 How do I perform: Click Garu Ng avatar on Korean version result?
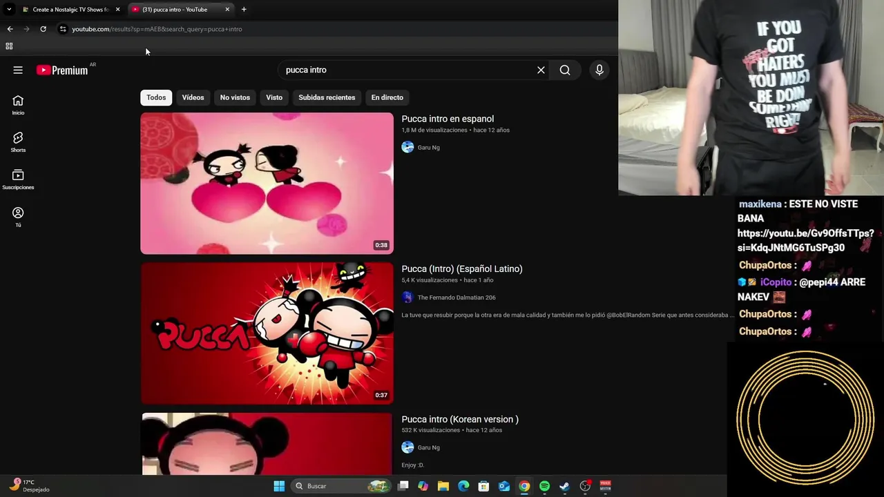point(407,447)
